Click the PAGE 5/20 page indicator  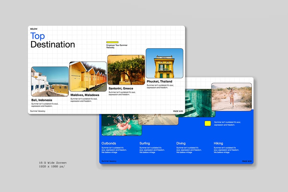coord(178,111)
